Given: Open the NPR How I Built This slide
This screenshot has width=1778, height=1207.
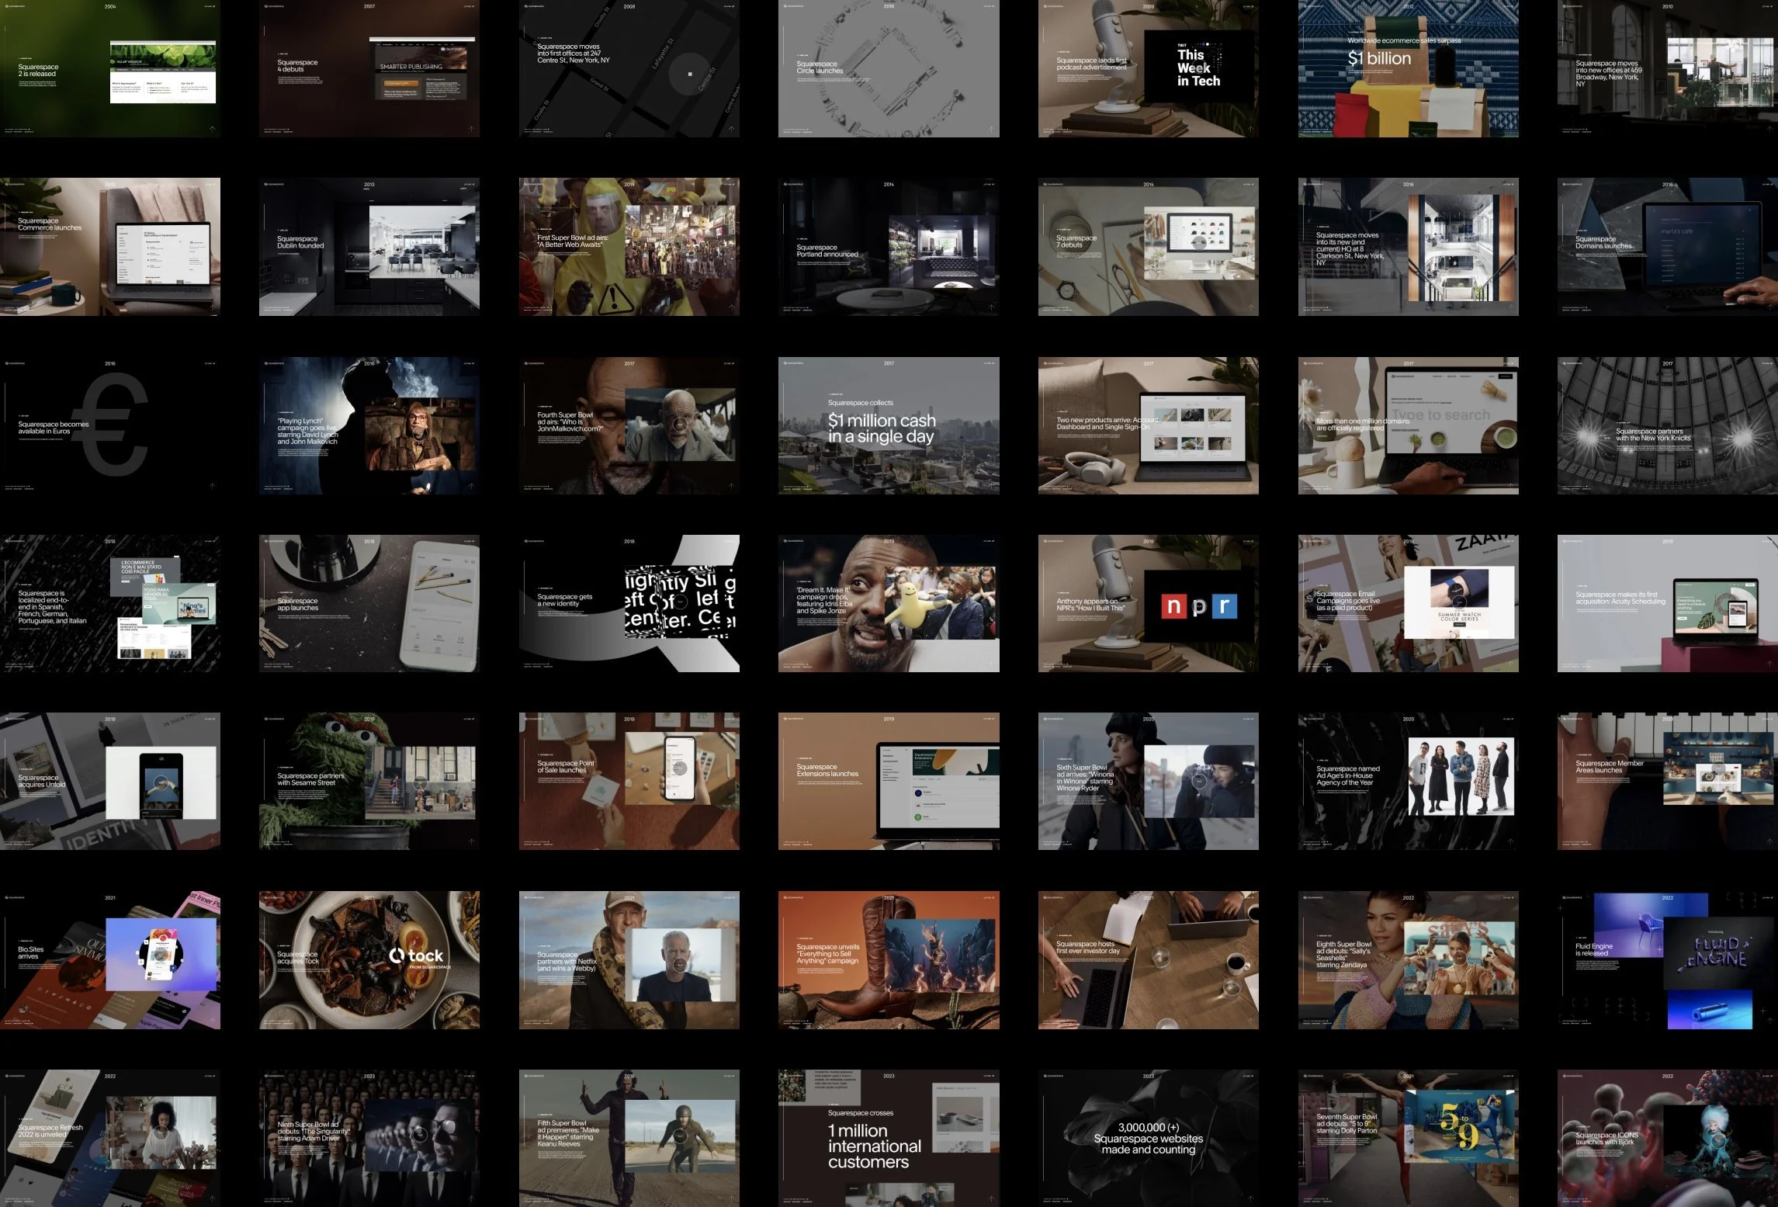Looking at the screenshot, I should click(x=1149, y=603).
